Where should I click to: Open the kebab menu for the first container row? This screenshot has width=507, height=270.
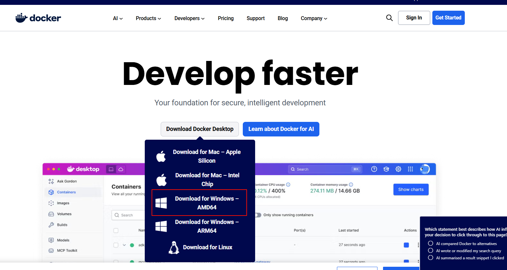click(x=418, y=245)
